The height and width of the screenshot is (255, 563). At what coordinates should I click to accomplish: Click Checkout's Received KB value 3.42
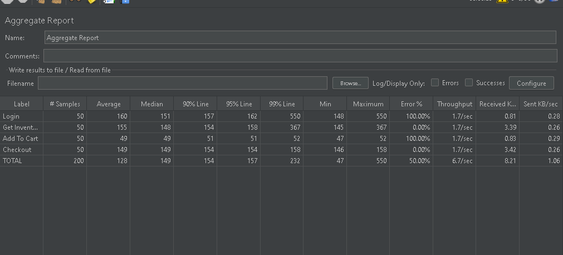[510, 149]
